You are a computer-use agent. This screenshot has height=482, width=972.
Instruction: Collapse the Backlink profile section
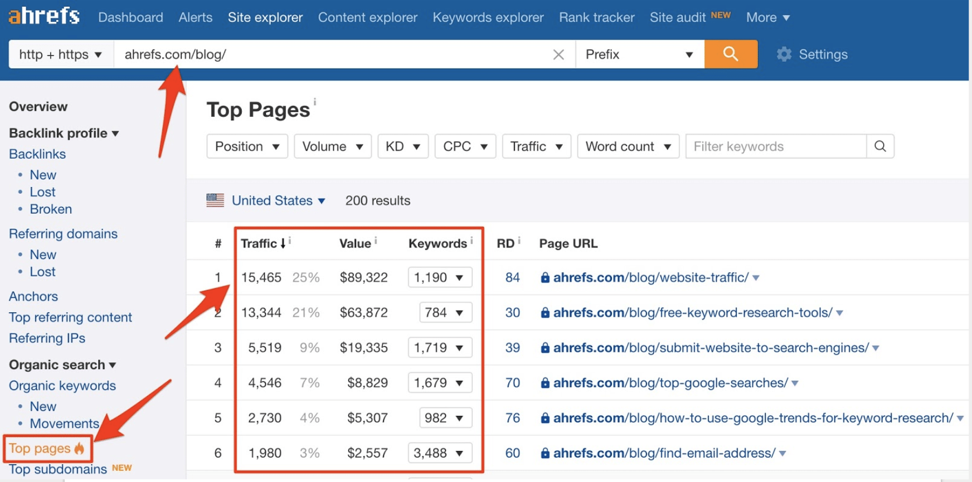click(x=64, y=133)
